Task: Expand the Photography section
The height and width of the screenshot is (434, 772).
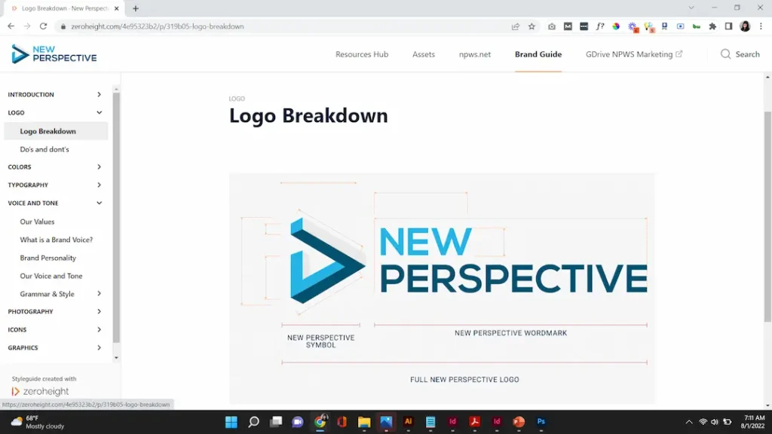Action: pos(99,311)
